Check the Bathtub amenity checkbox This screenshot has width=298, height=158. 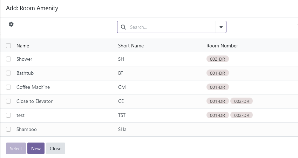click(8, 73)
